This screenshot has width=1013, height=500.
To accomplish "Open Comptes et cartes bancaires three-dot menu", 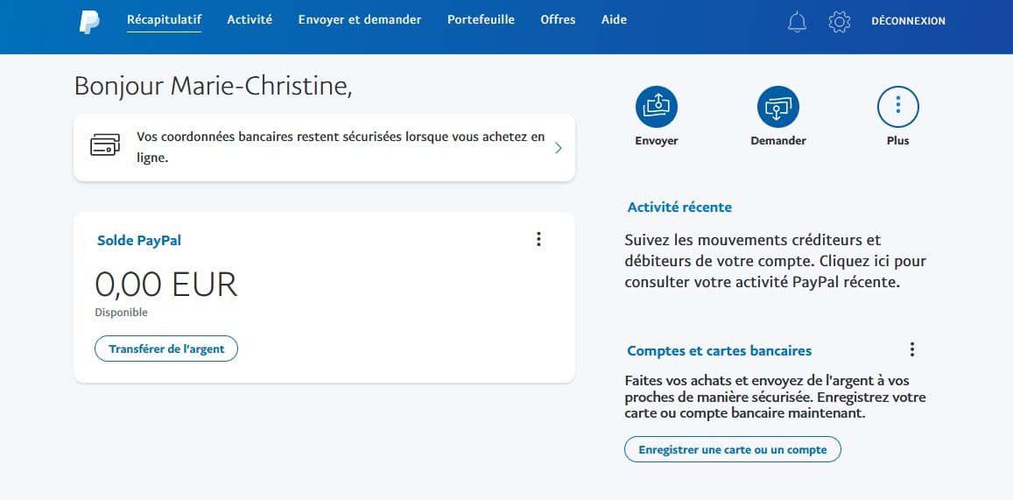I will pos(912,349).
